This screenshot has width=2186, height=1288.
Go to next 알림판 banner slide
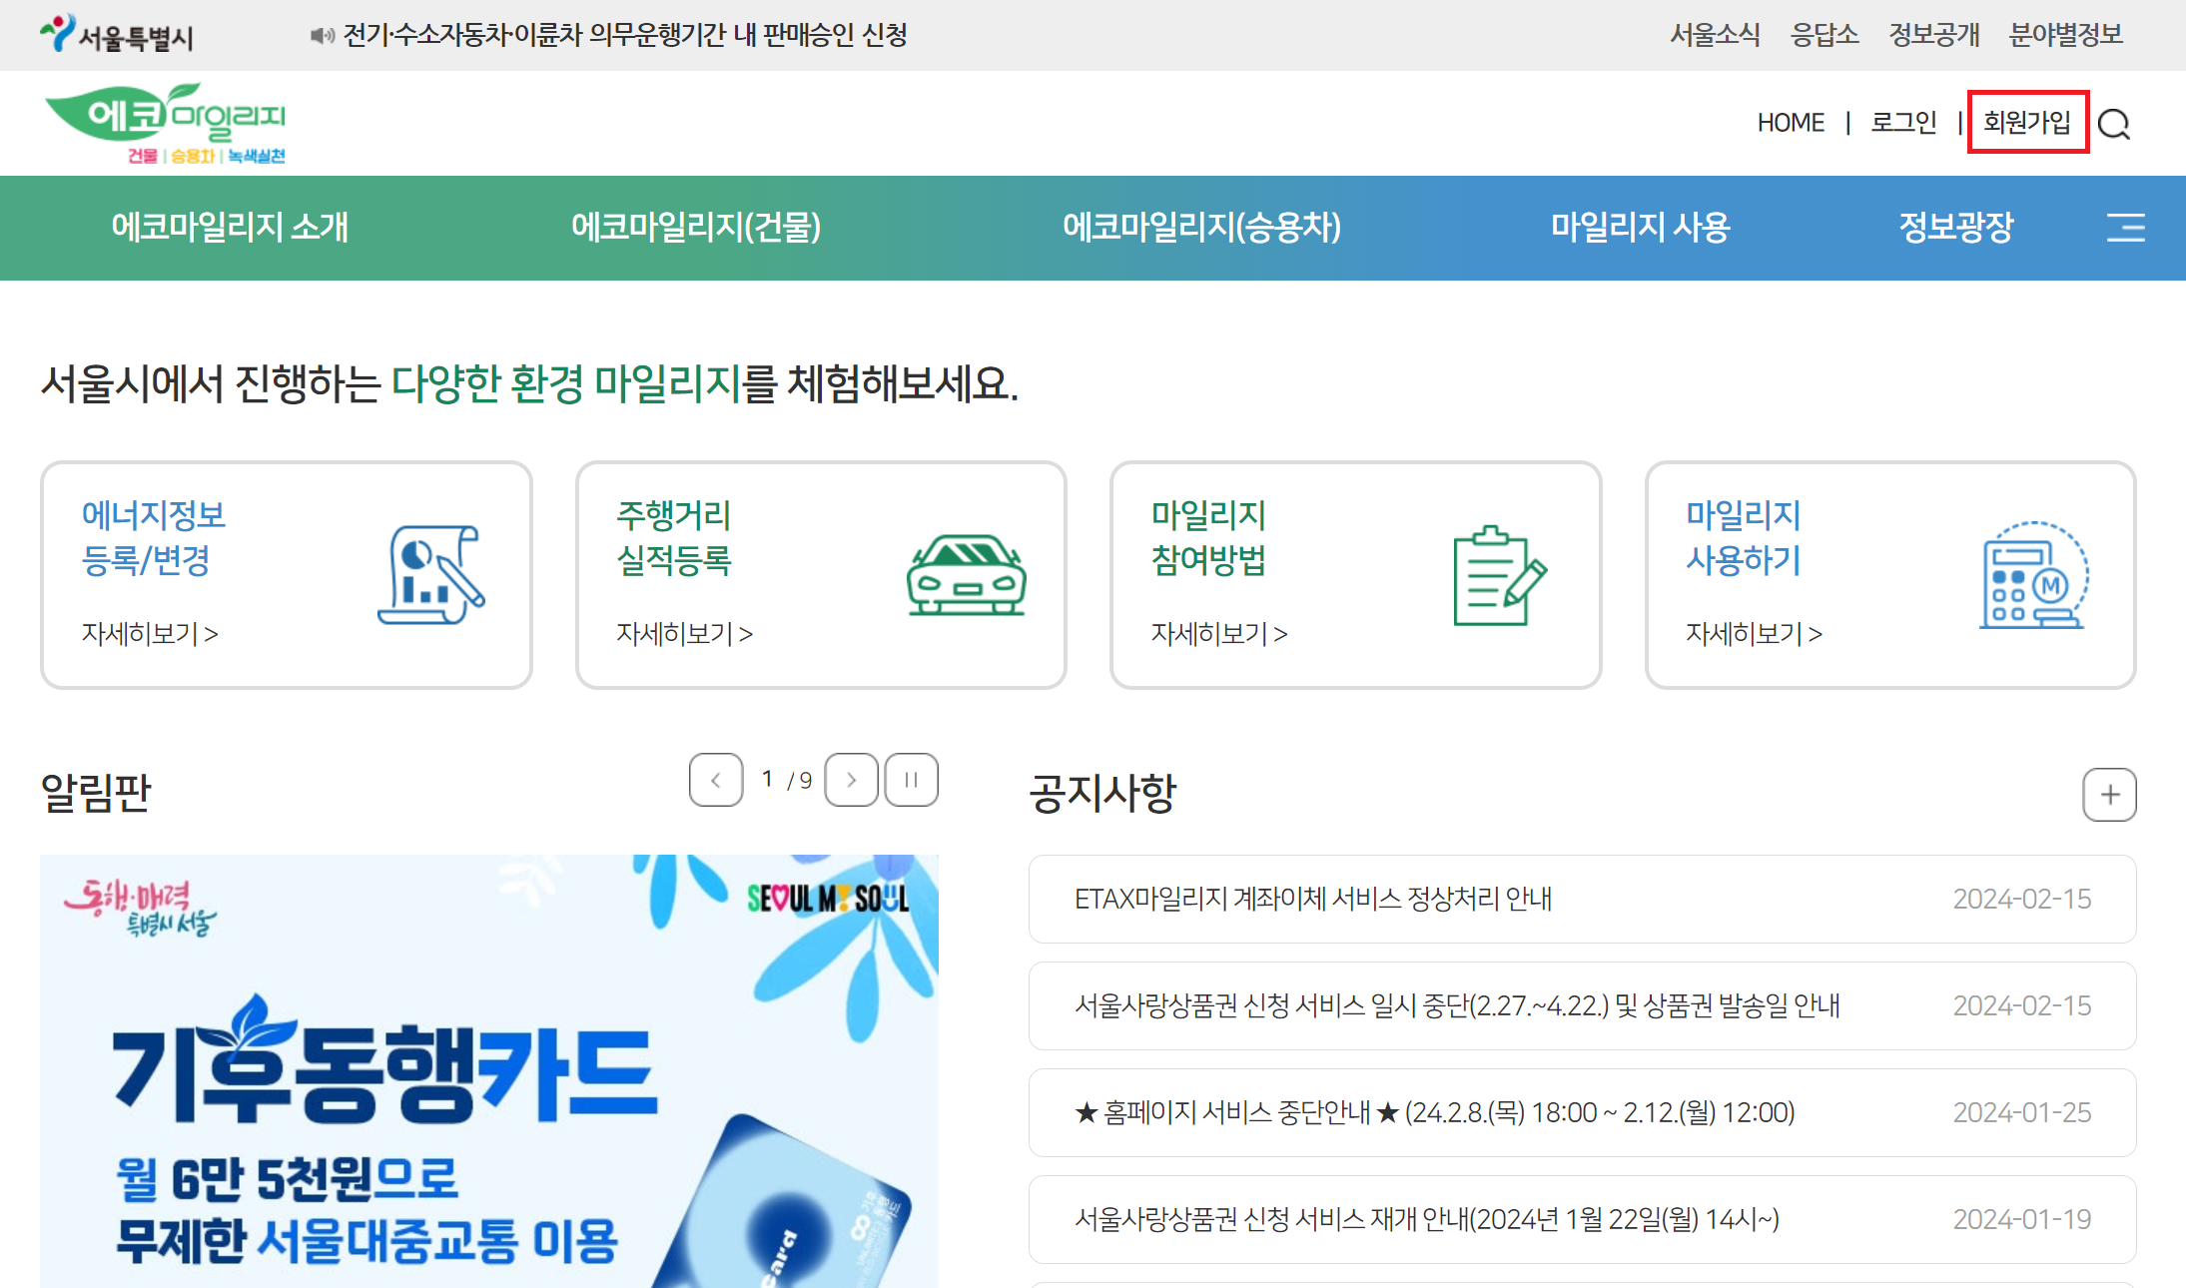[851, 780]
